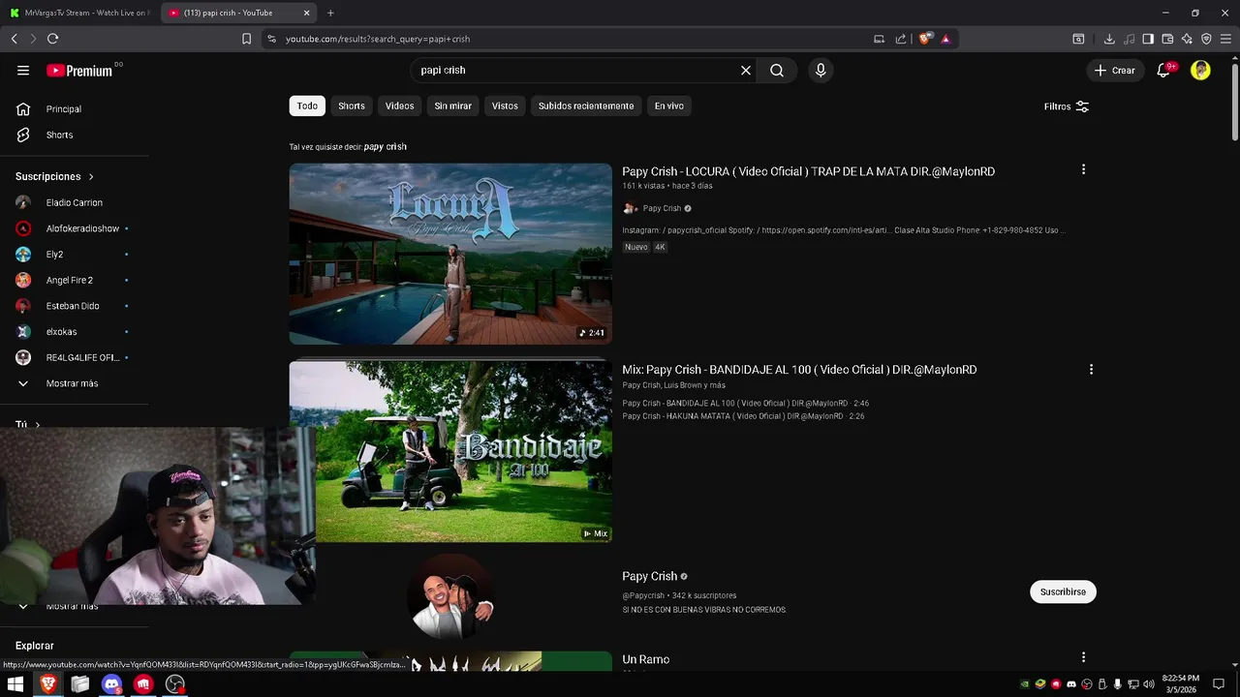Open the Crear upload button
The image size is (1240, 697).
pyautogui.click(x=1114, y=71)
